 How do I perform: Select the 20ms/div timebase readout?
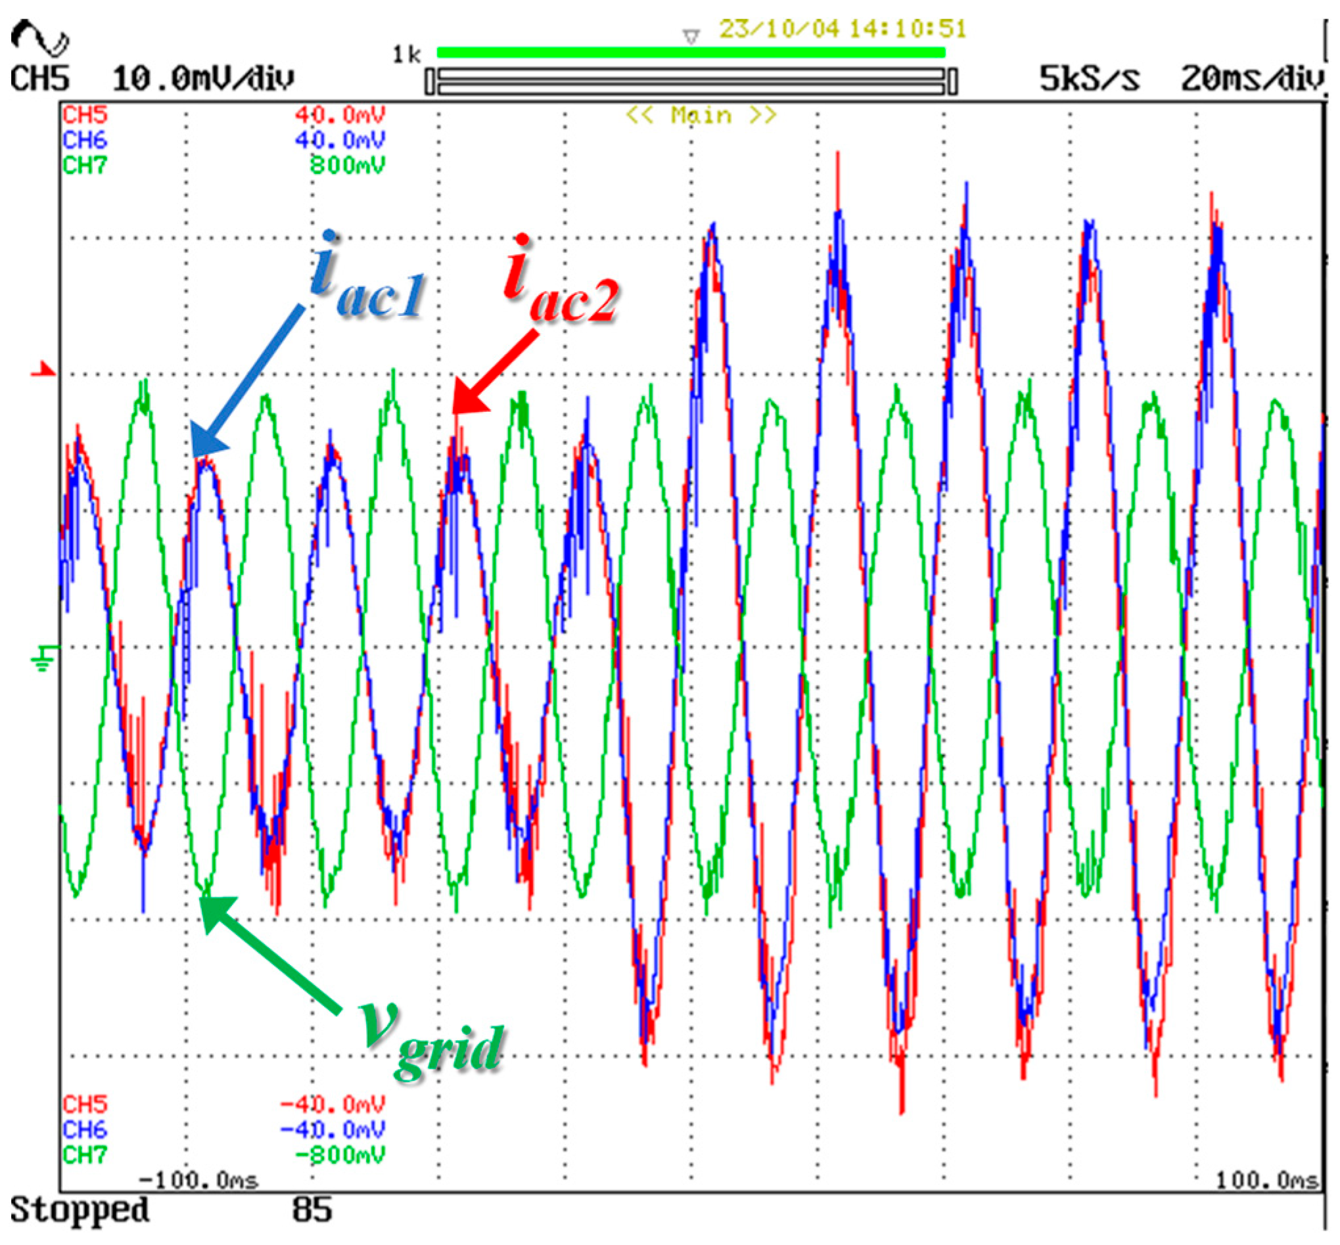pyautogui.click(x=1253, y=79)
